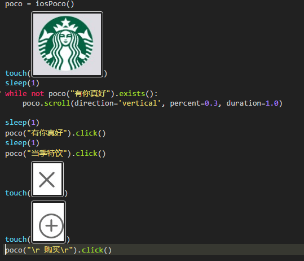Click sleep(1) line below Starbucks touch

23,83
